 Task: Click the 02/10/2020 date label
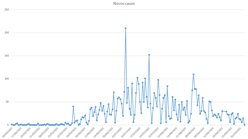(235, 132)
